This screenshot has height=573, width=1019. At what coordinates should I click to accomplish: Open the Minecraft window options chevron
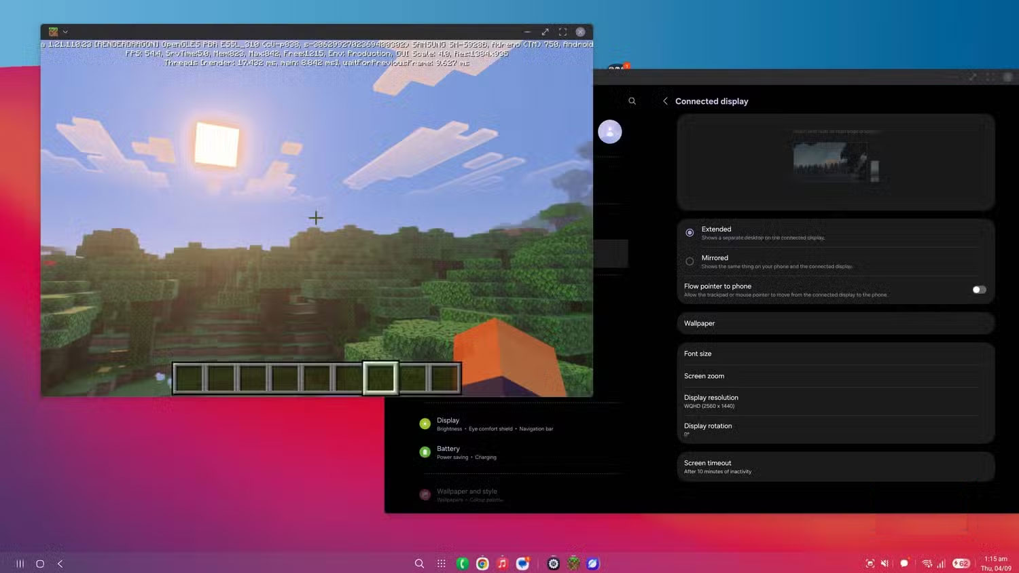click(x=65, y=31)
